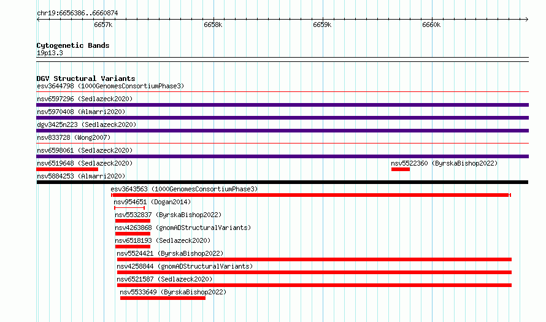Select the long red bar under nsv6521587
Image resolution: width=546 pixels, height=322 pixels.
click(315, 285)
